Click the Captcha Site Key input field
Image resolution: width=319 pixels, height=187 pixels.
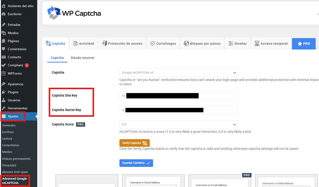(178, 96)
